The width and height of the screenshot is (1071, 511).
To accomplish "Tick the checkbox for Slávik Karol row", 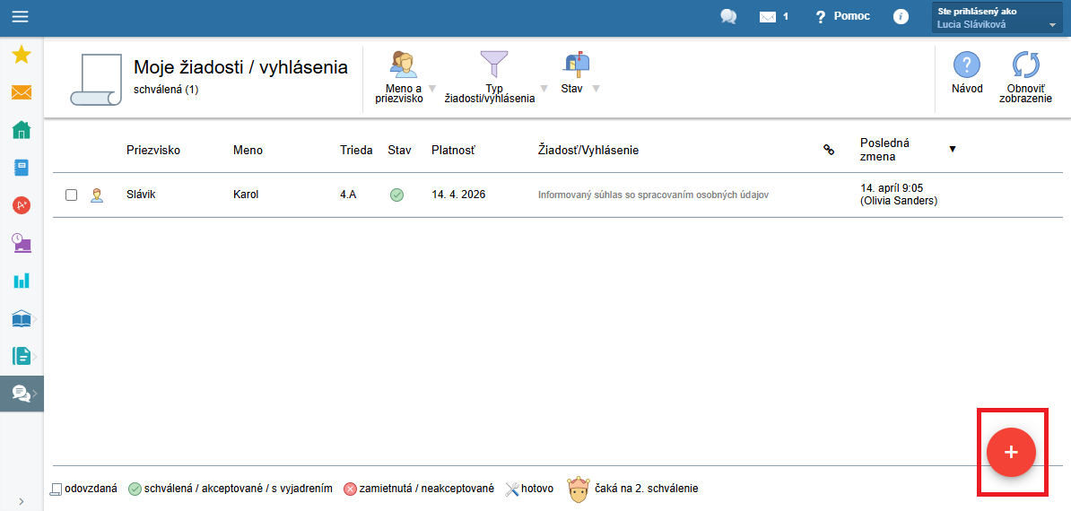I will pyautogui.click(x=71, y=195).
